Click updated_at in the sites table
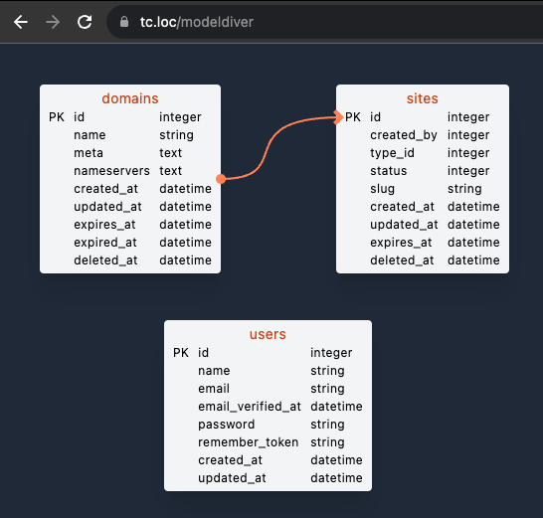This screenshot has width=543, height=518. [x=404, y=225]
